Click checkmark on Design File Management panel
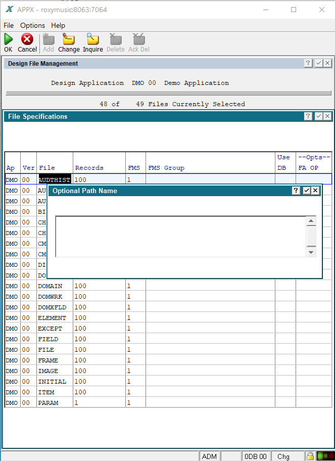This screenshot has height=461, width=335. (318, 63)
